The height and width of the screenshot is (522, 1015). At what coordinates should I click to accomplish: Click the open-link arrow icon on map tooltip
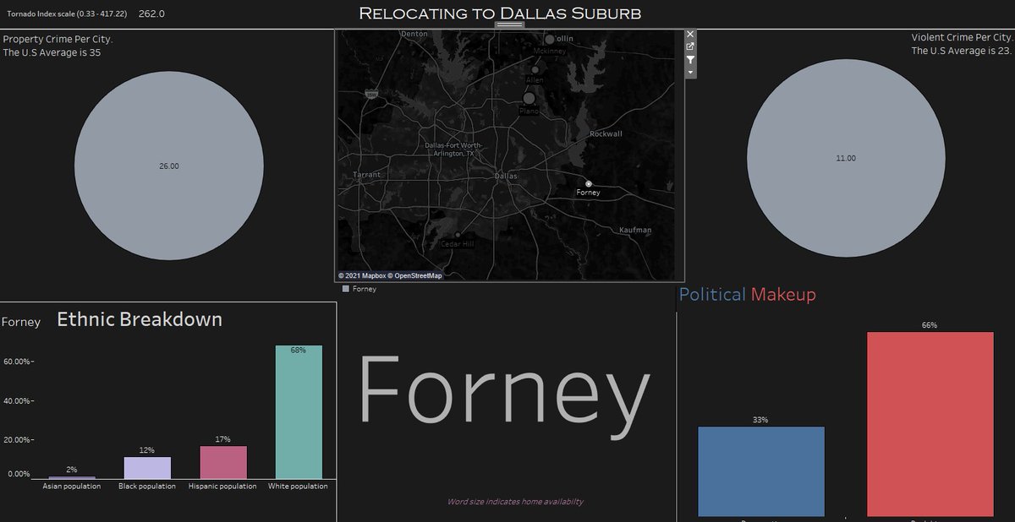pyautogui.click(x=690, y=46)
